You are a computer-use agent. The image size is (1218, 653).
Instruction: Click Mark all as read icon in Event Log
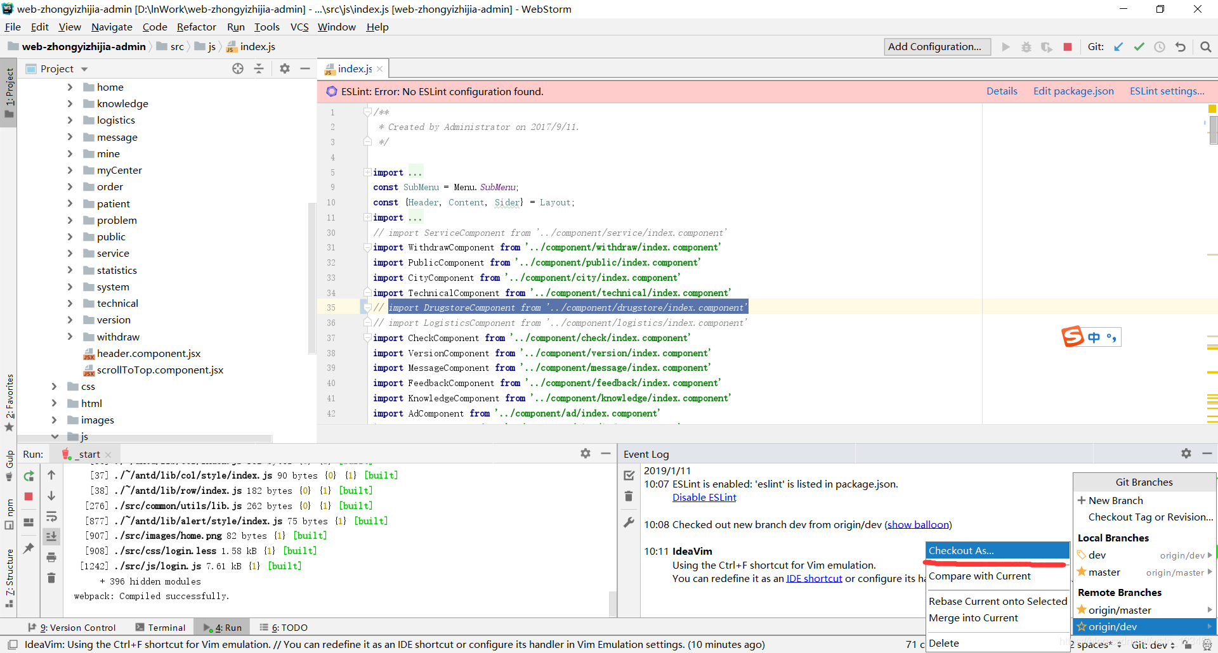[x=629, y=475]
